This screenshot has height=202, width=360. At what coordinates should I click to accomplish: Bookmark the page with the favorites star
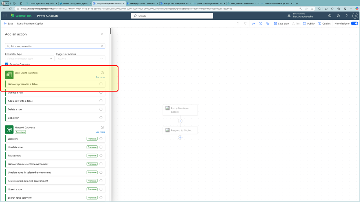[312, 9]
